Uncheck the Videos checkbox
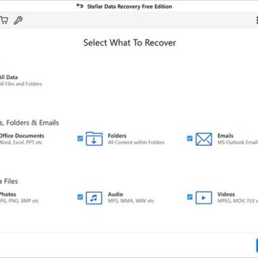The image size is (258, 258). click(x=190, y=197)
